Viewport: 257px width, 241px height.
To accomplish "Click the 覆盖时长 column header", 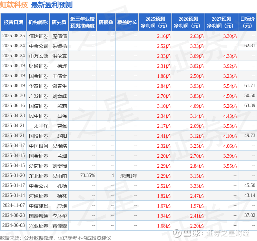I will [127, 22].
